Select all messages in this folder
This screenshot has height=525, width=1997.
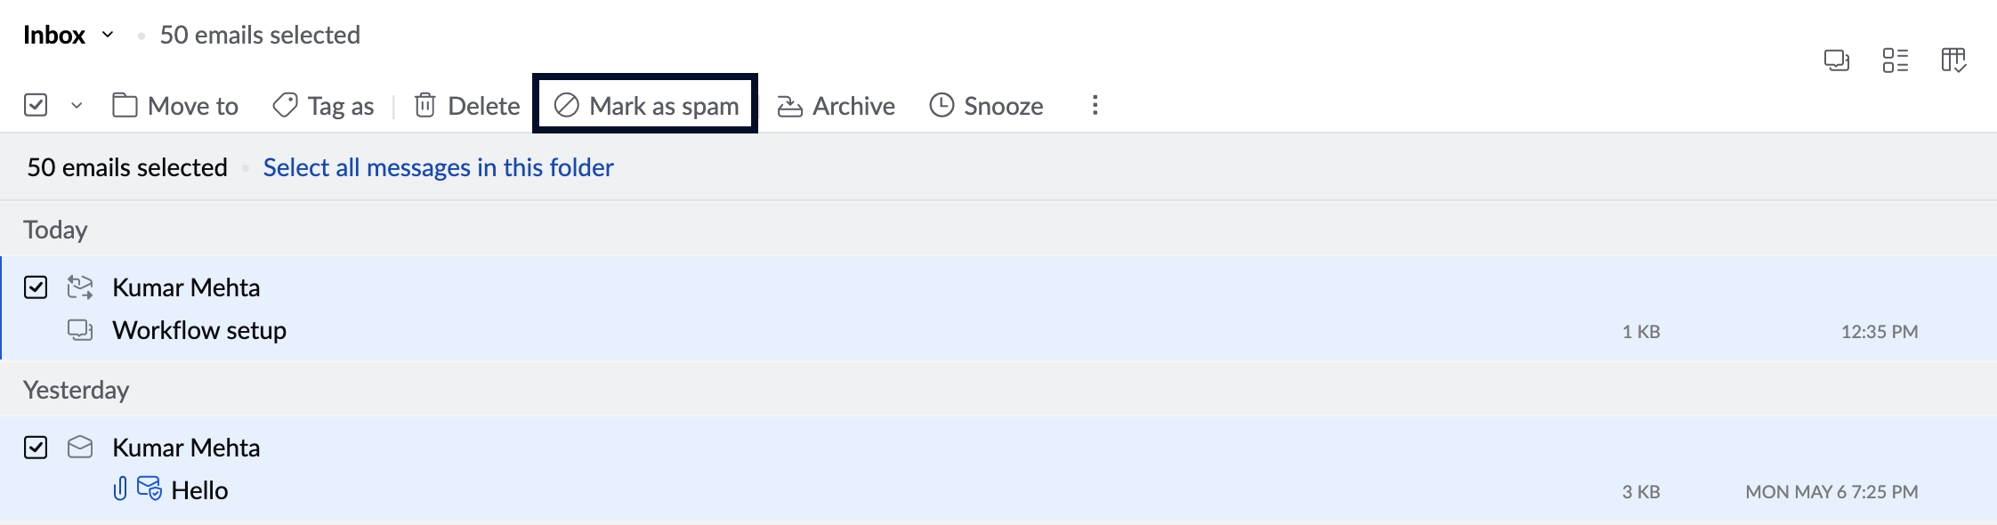pos(439,167)
